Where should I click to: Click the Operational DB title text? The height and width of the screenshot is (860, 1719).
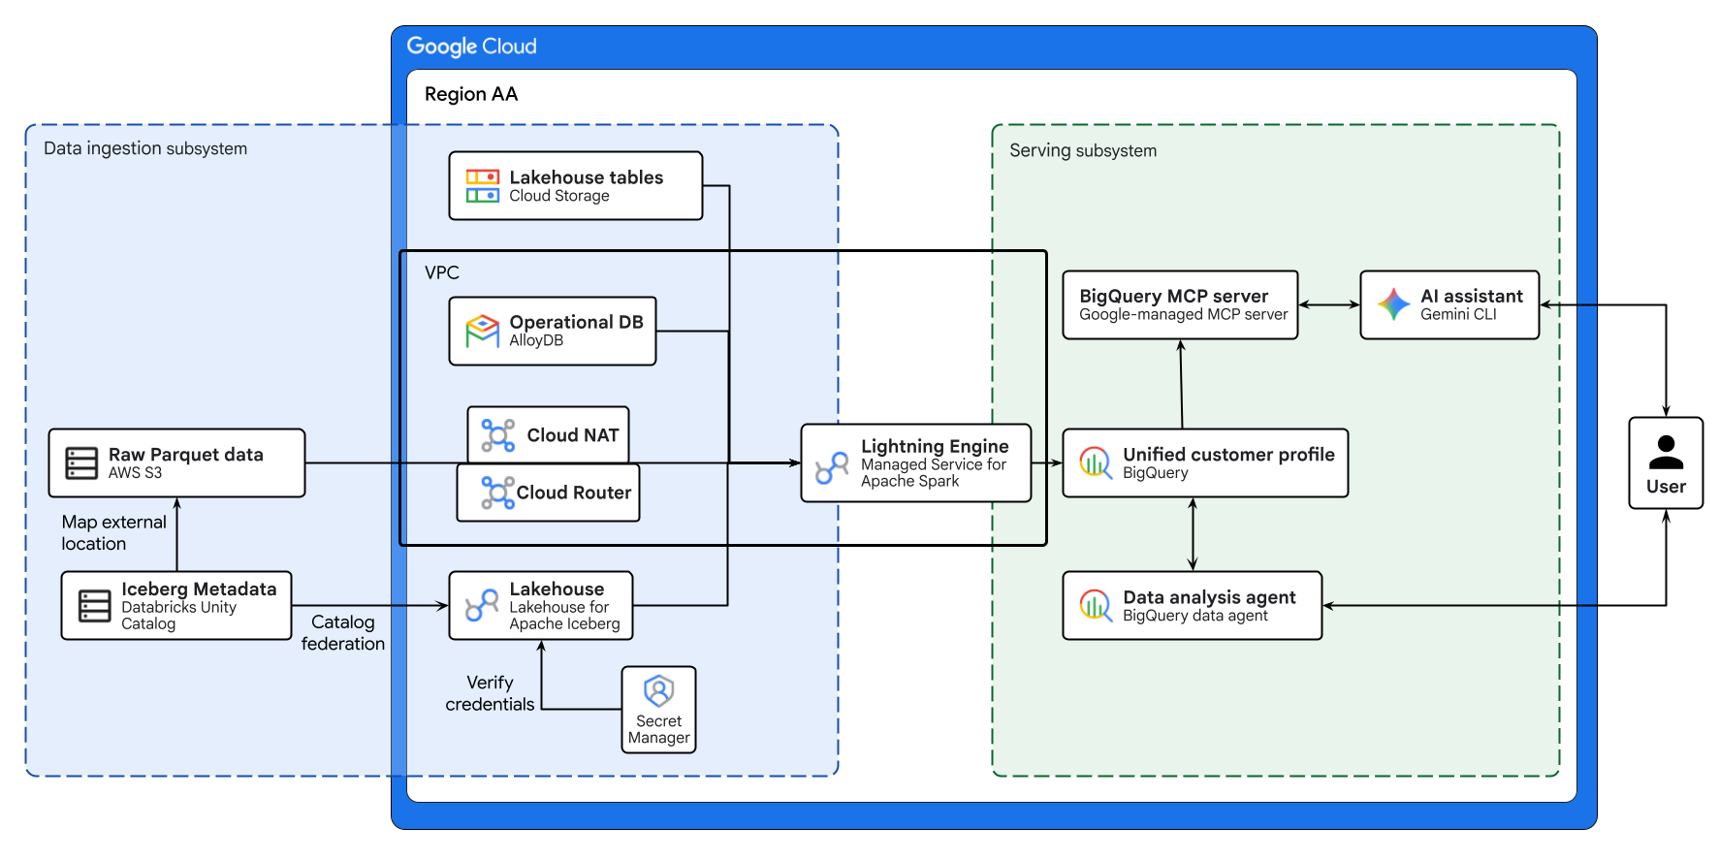point(577,322)
